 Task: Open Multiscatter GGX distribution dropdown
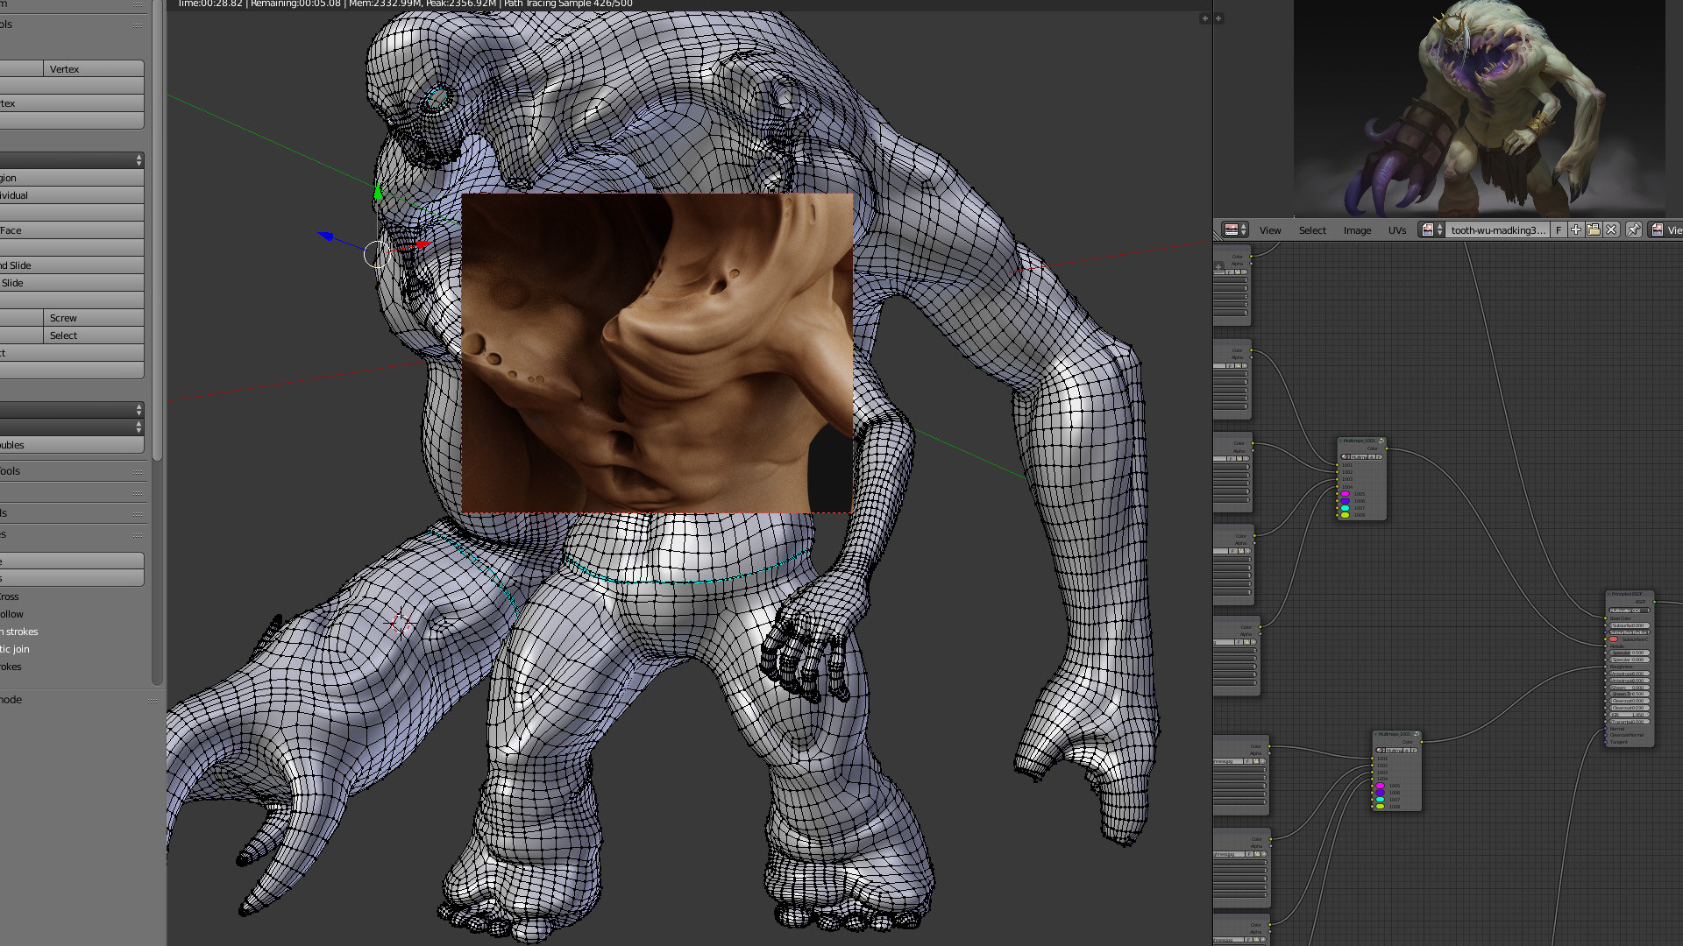click(x=1630, y=611)
